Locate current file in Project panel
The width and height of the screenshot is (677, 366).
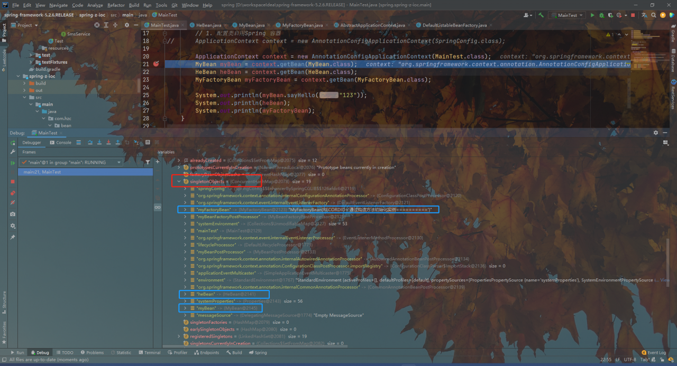point(97,25)
